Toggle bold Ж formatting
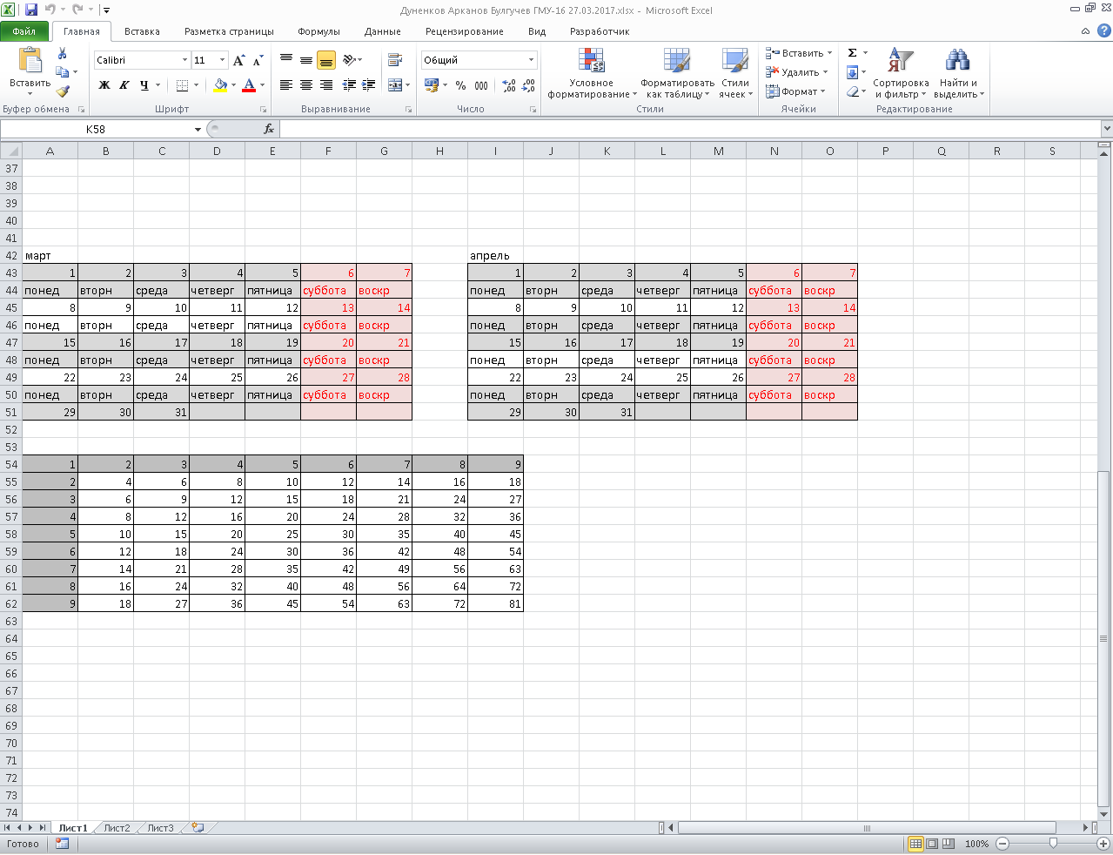The width and height of the screenshot is (1113, 855). tap(104, 85)
